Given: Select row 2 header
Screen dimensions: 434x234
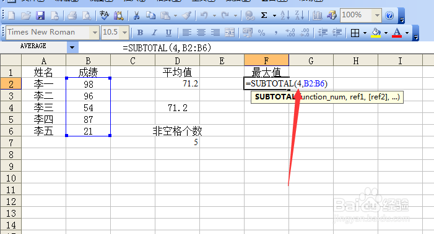Looking at the screenshot, I should pyautogui.click(x=11, y=83).
